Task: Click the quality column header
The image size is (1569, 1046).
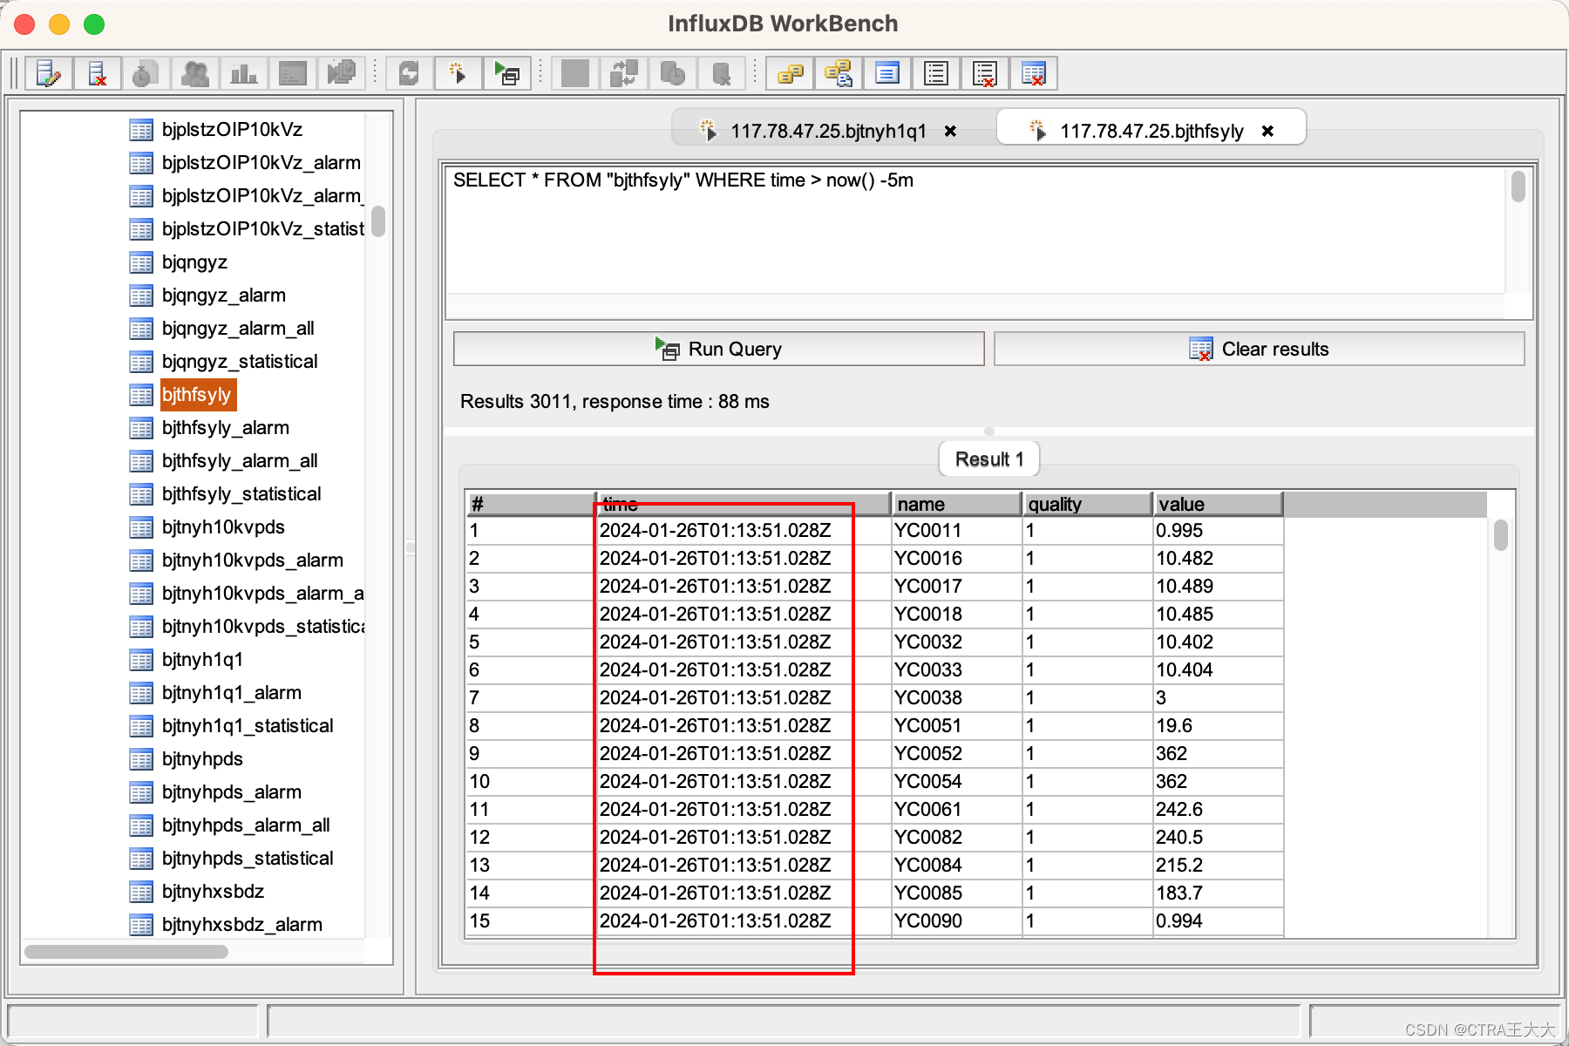Action: 1087,505
